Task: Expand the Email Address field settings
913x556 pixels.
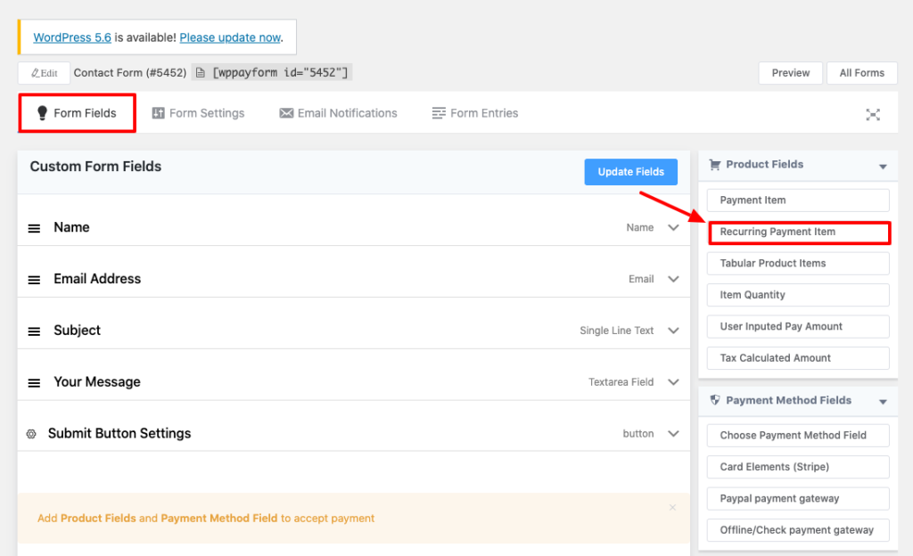Action: pyautogui.click(x=673, y=279)
